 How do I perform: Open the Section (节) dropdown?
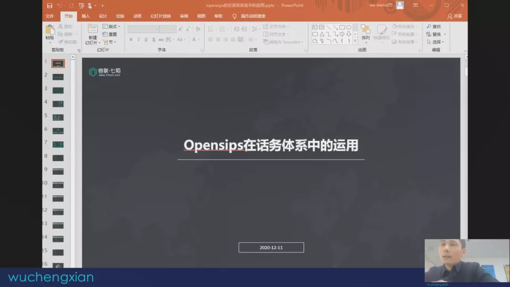(111, 42)
